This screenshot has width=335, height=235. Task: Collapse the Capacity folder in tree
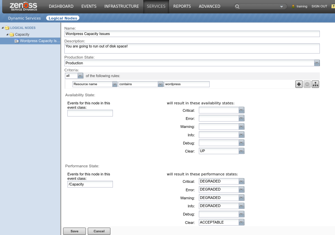7,34
